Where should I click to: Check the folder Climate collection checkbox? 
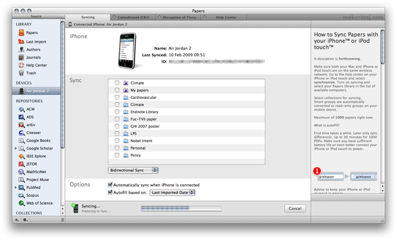coord(117,105)
